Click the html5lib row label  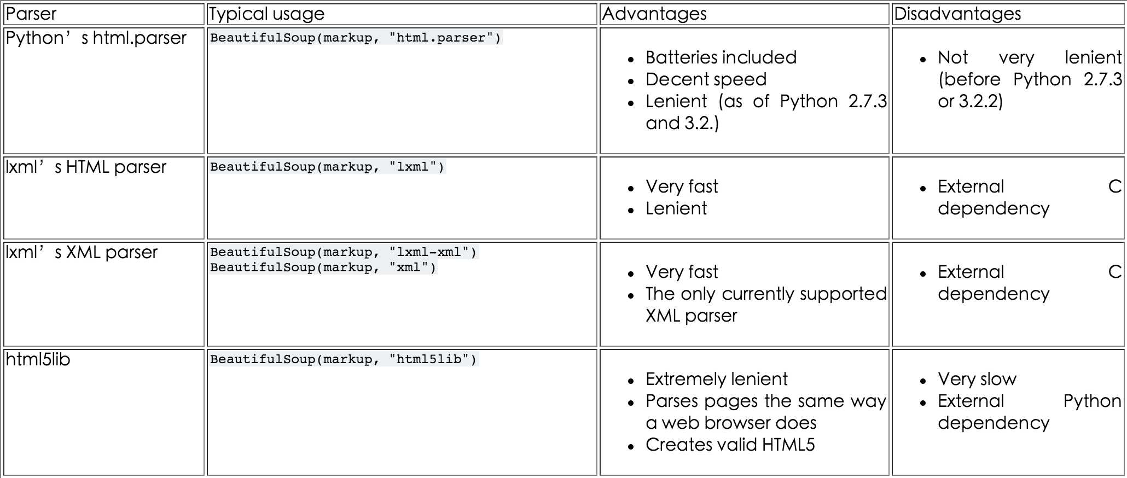38,359
